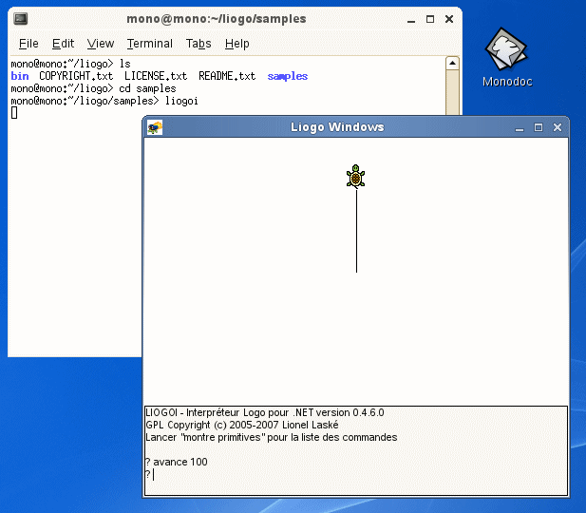The image size is (586, 513).
Task: Click the 'samples' directory name in terminal
Action: [x=288, y=76]
